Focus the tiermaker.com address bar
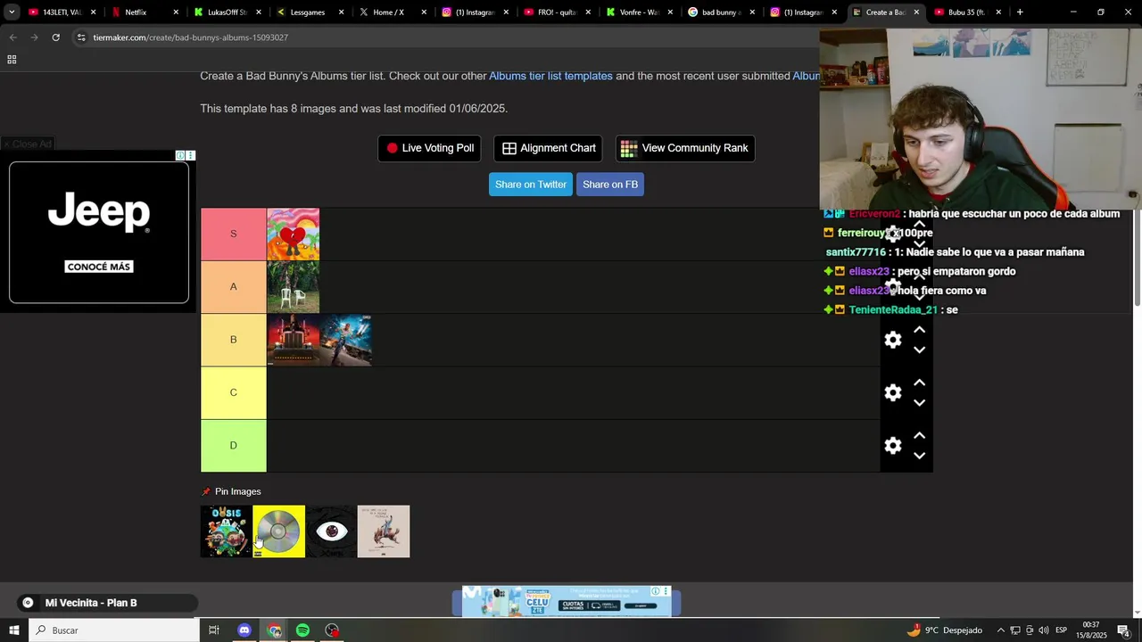Screen dimensions: 1142x642 coord(446,37)
